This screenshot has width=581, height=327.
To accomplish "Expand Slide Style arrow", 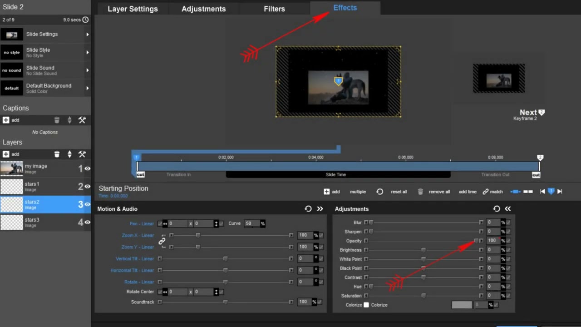I will click(87, 52).
